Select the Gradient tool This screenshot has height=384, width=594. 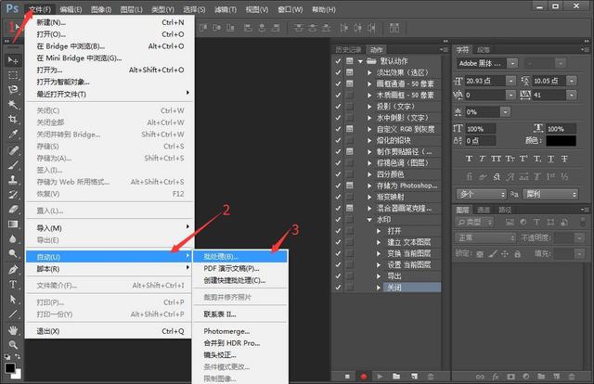tap(13, 224)
